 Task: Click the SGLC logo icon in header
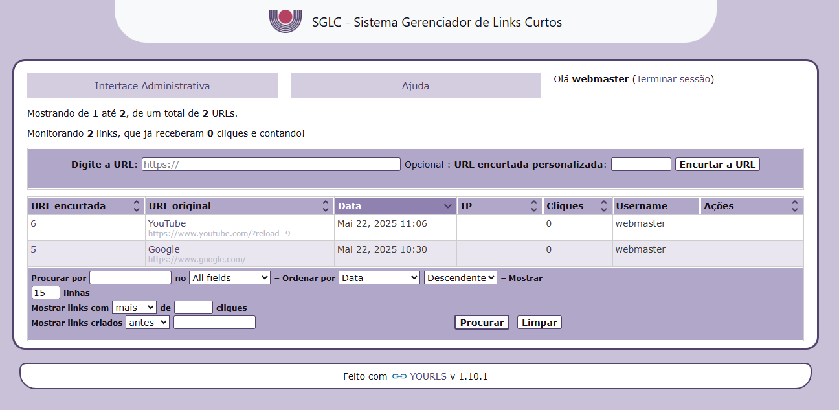pyautogui.click(x=285, y=21)
